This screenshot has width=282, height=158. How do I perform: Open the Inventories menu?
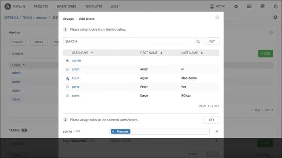coord(67,7)
